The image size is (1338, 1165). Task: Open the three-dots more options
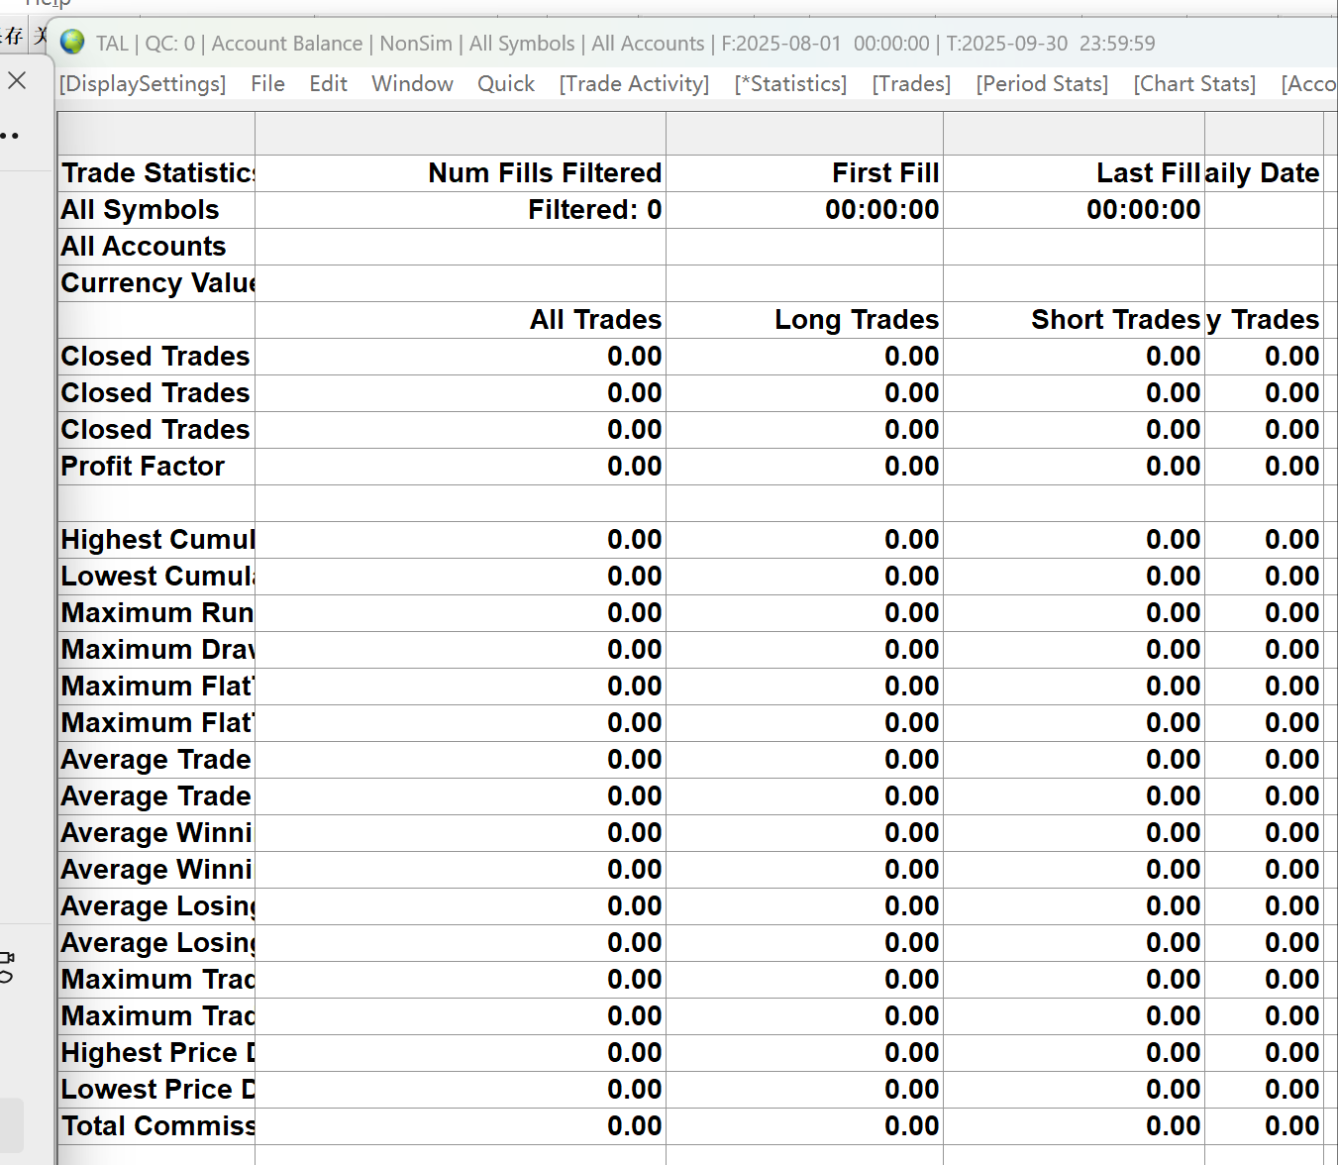tap(10, 136)
